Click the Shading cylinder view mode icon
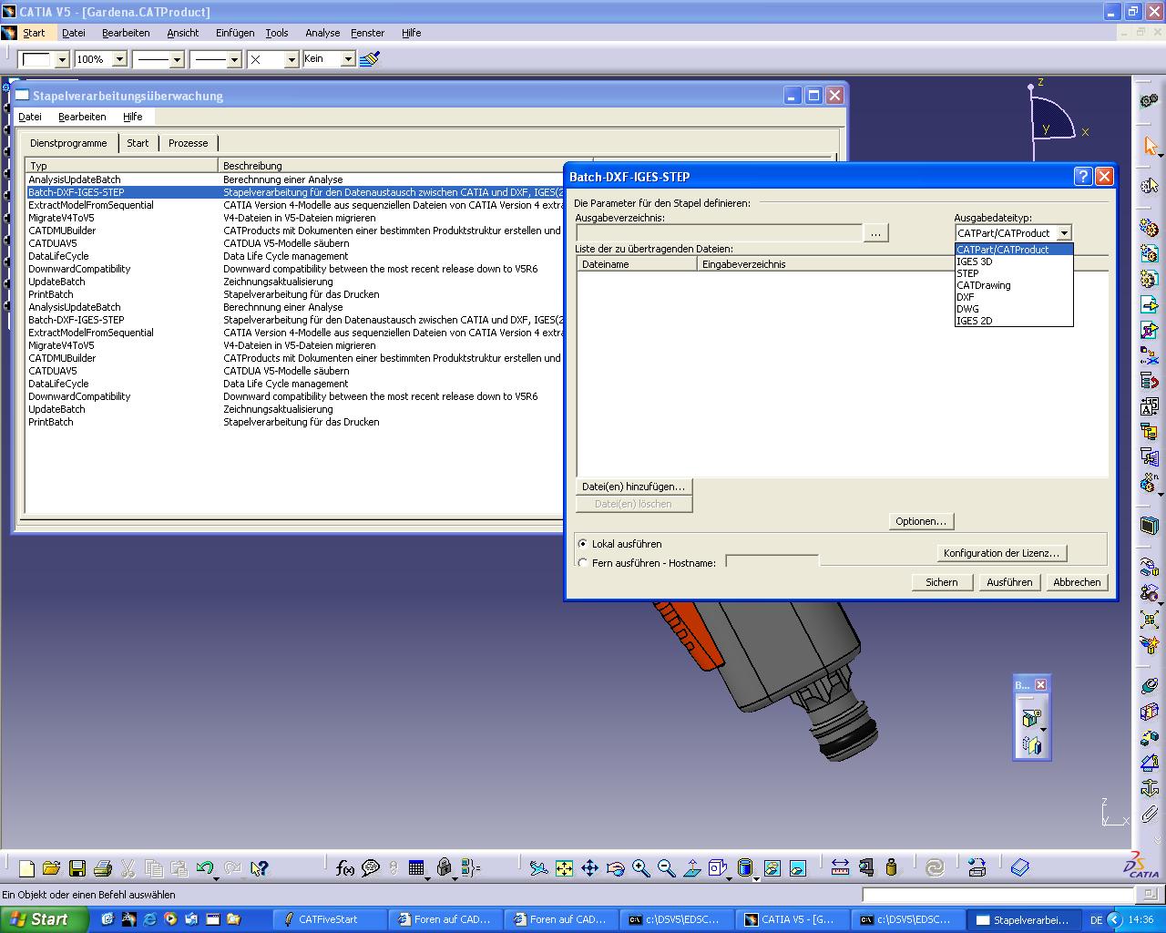The image size is (1166, 933). coord(745,868)
